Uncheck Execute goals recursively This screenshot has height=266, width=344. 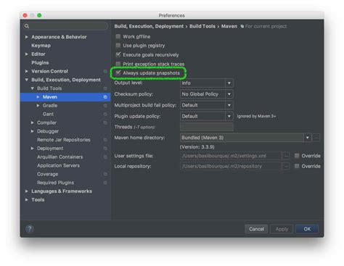coord(118,54)
